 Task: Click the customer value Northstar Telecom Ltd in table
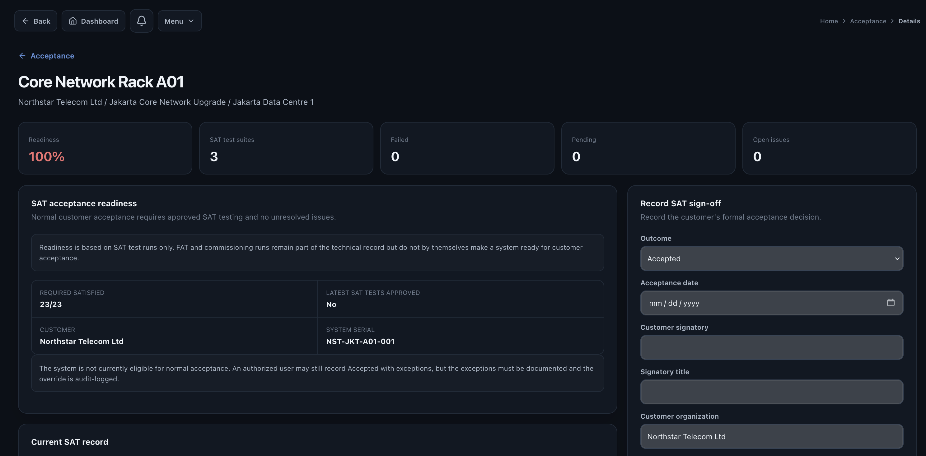(x=82, y=341)
